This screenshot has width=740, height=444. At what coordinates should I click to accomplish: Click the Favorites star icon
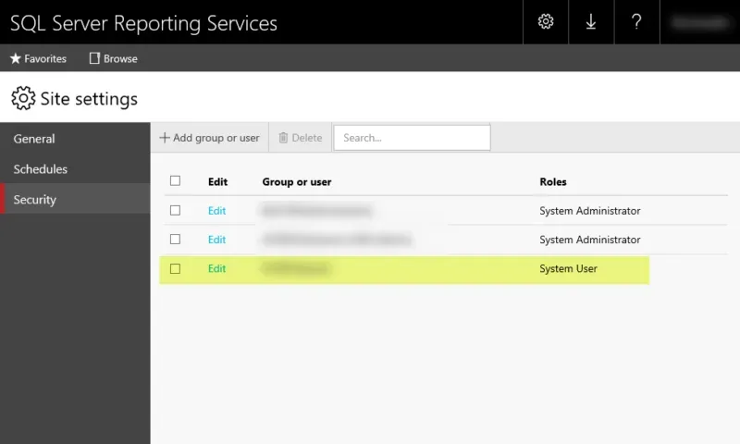pyautogui.click(x=16, y=58)
